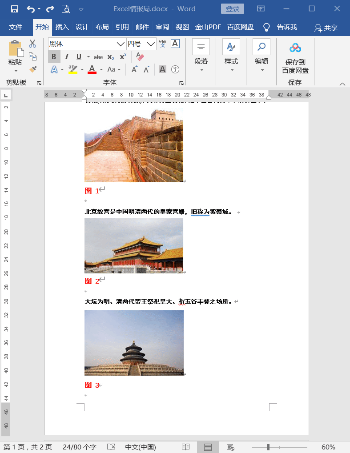Click the red font color swatch
Image resolution: width=350 pixels, height=453 pixels.
(92, 69)
